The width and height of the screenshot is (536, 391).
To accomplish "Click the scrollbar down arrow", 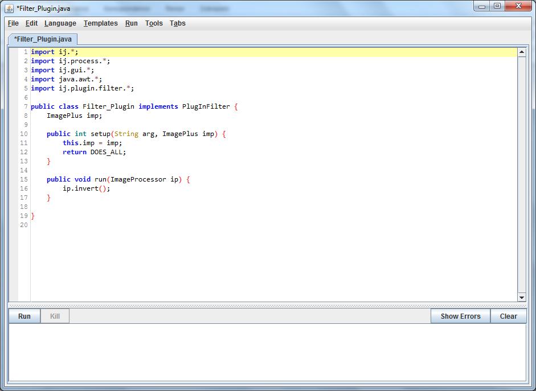I will pos(522,298).
